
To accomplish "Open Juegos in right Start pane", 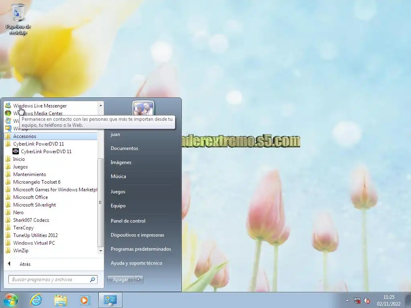I will coord(118,192).
